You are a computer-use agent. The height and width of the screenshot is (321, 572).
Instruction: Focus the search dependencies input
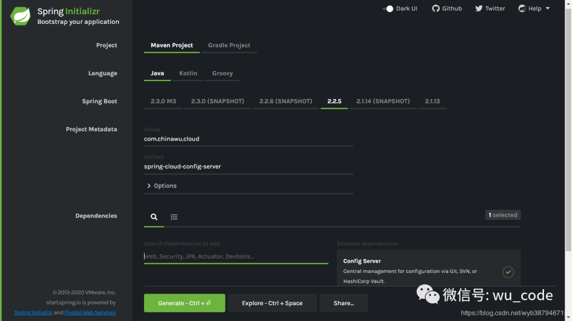(x=236, y=256)
